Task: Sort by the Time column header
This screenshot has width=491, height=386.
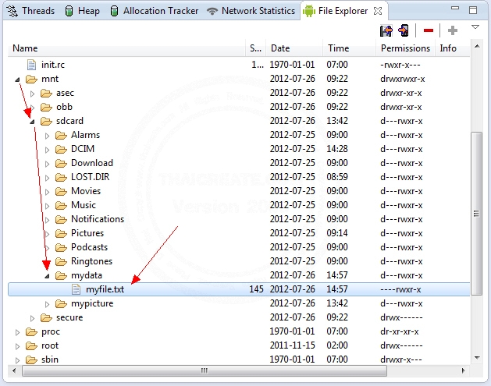Action: (349, 48)
